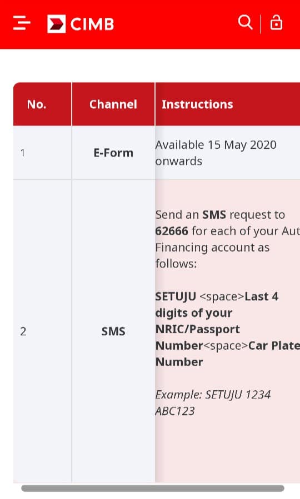The width and height of the screenshot is (300, 499).
Task: Click the CIMB brand name text
Action: [x=92, y=24]
